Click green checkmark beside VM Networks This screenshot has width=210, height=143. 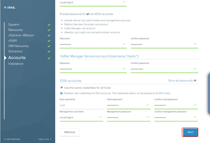pos(49,46)
